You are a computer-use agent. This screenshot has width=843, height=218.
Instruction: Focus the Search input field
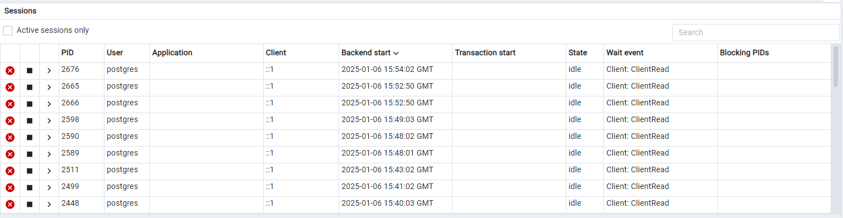[755, 32]
